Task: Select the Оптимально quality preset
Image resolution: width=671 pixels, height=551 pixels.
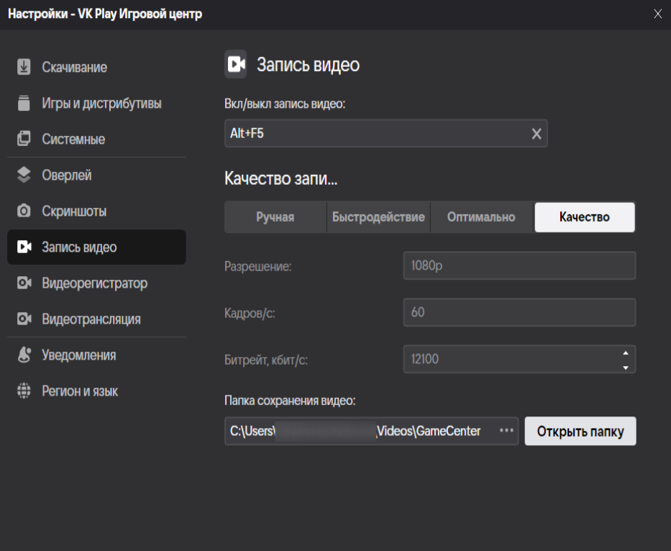Action: pyautogui.click(x=481, y=217)
